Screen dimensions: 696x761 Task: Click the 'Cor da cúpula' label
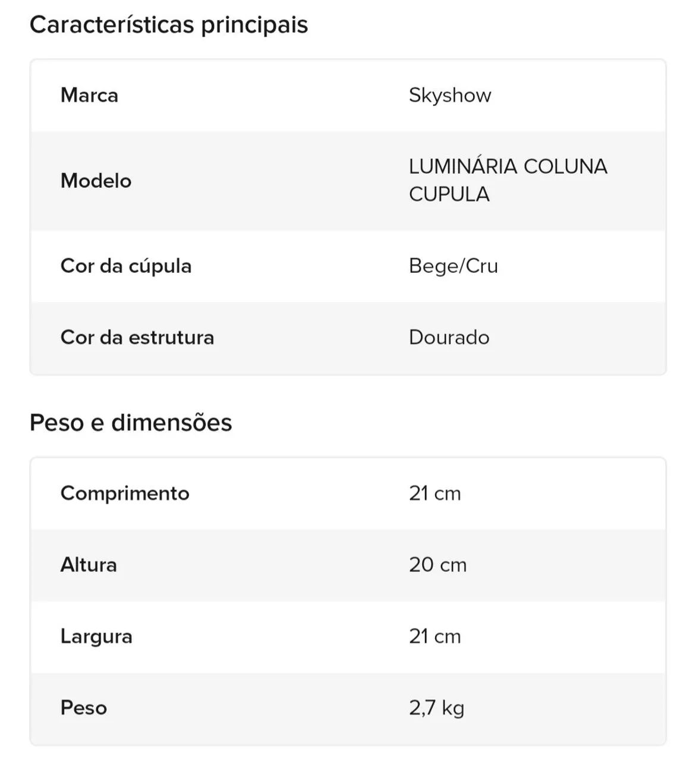pyautogui.click(x=126, y=266)
